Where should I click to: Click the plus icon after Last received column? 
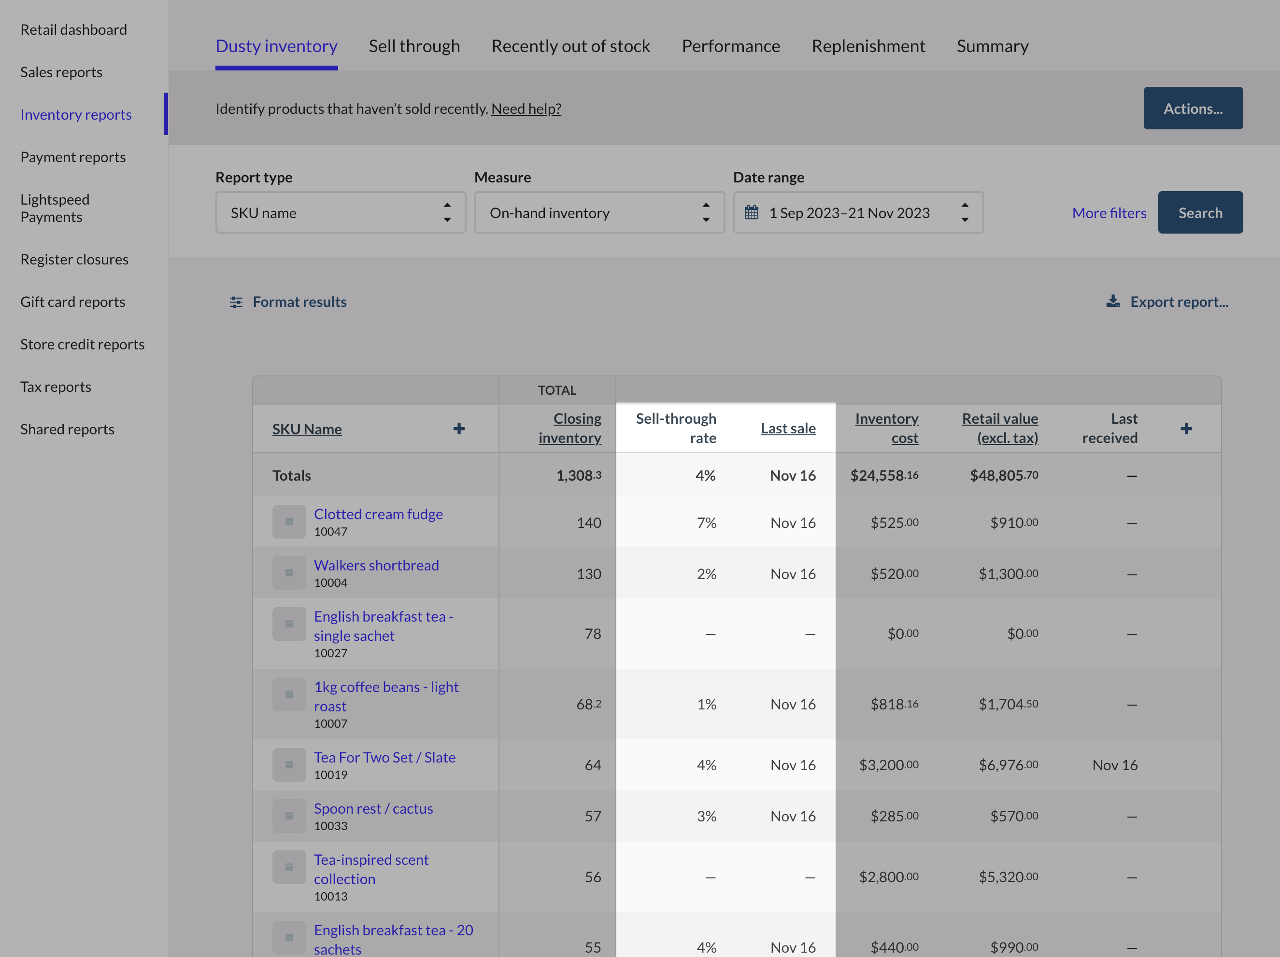point(1186,429)
